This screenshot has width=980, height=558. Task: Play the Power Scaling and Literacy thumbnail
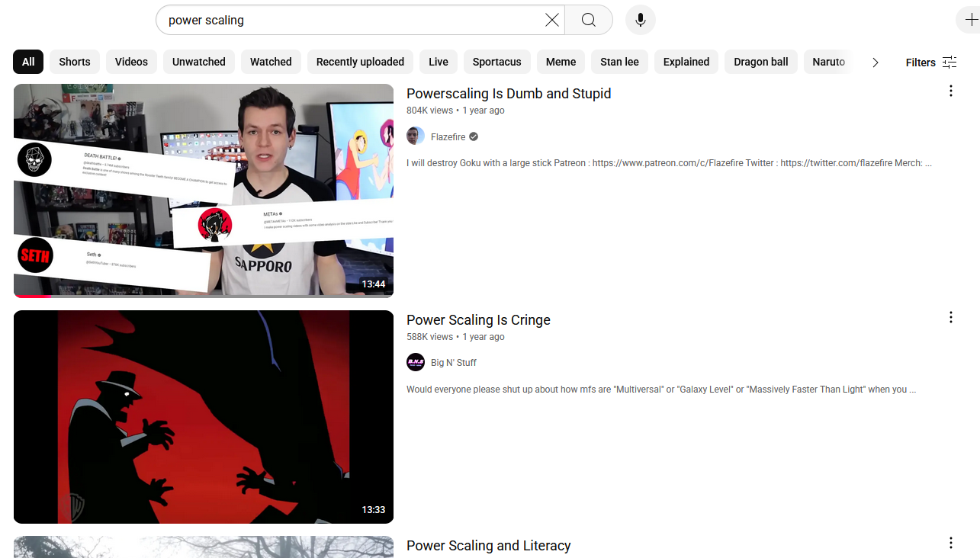tap(204, 547)
